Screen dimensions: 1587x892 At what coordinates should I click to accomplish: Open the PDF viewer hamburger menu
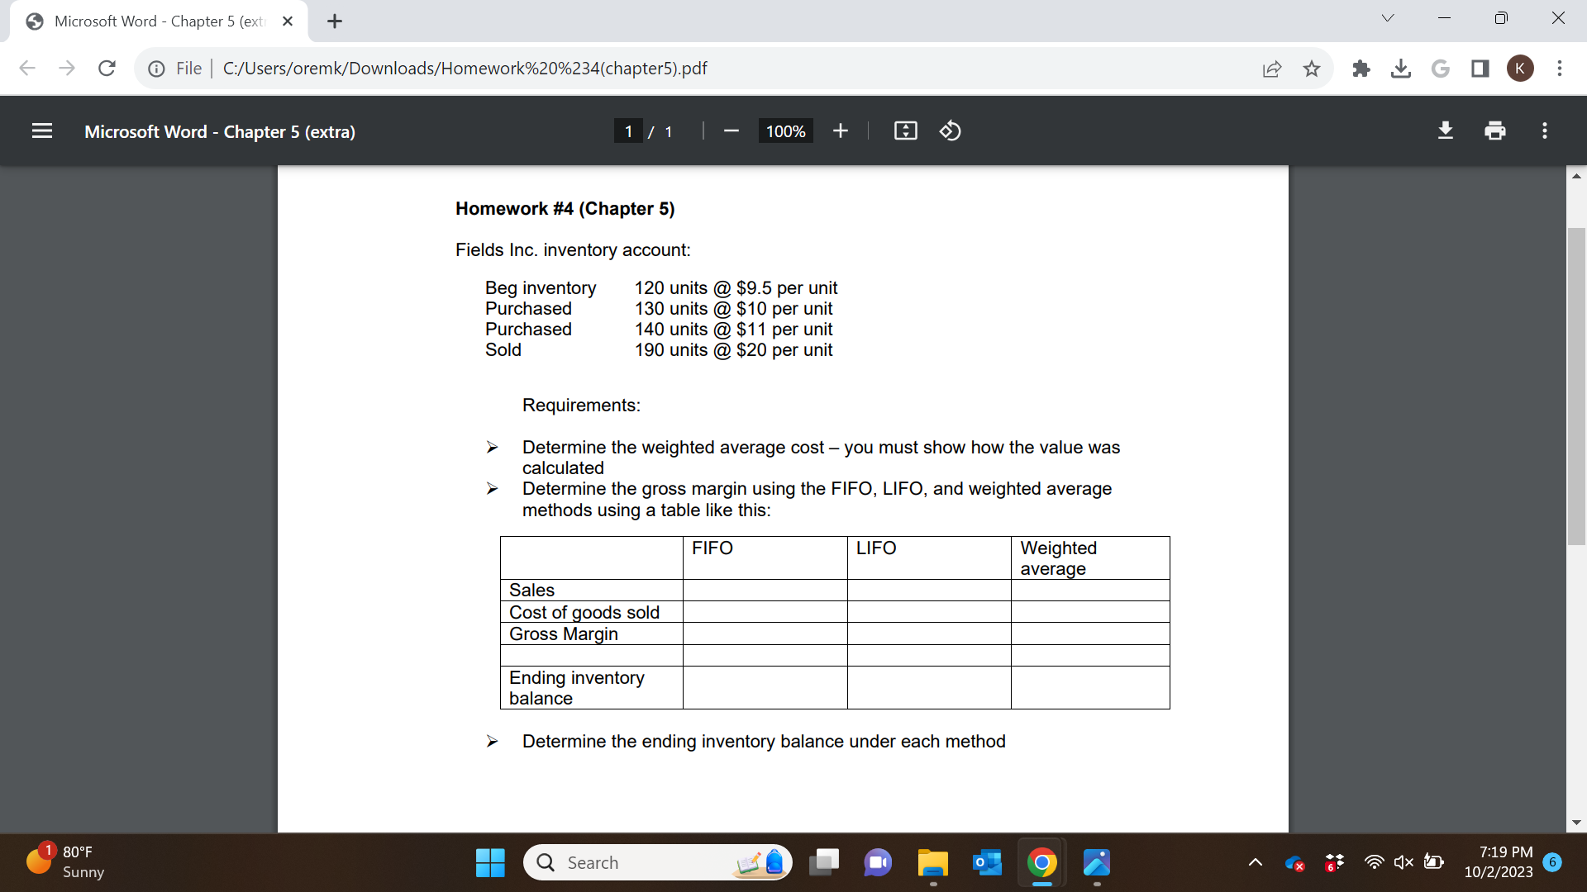click(41, 130)
